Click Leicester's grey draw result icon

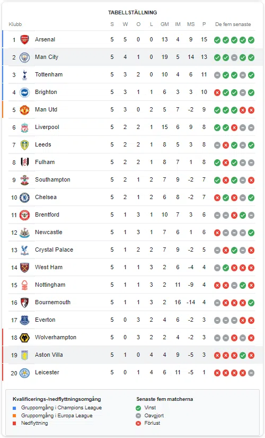click(x=251, y=373)
